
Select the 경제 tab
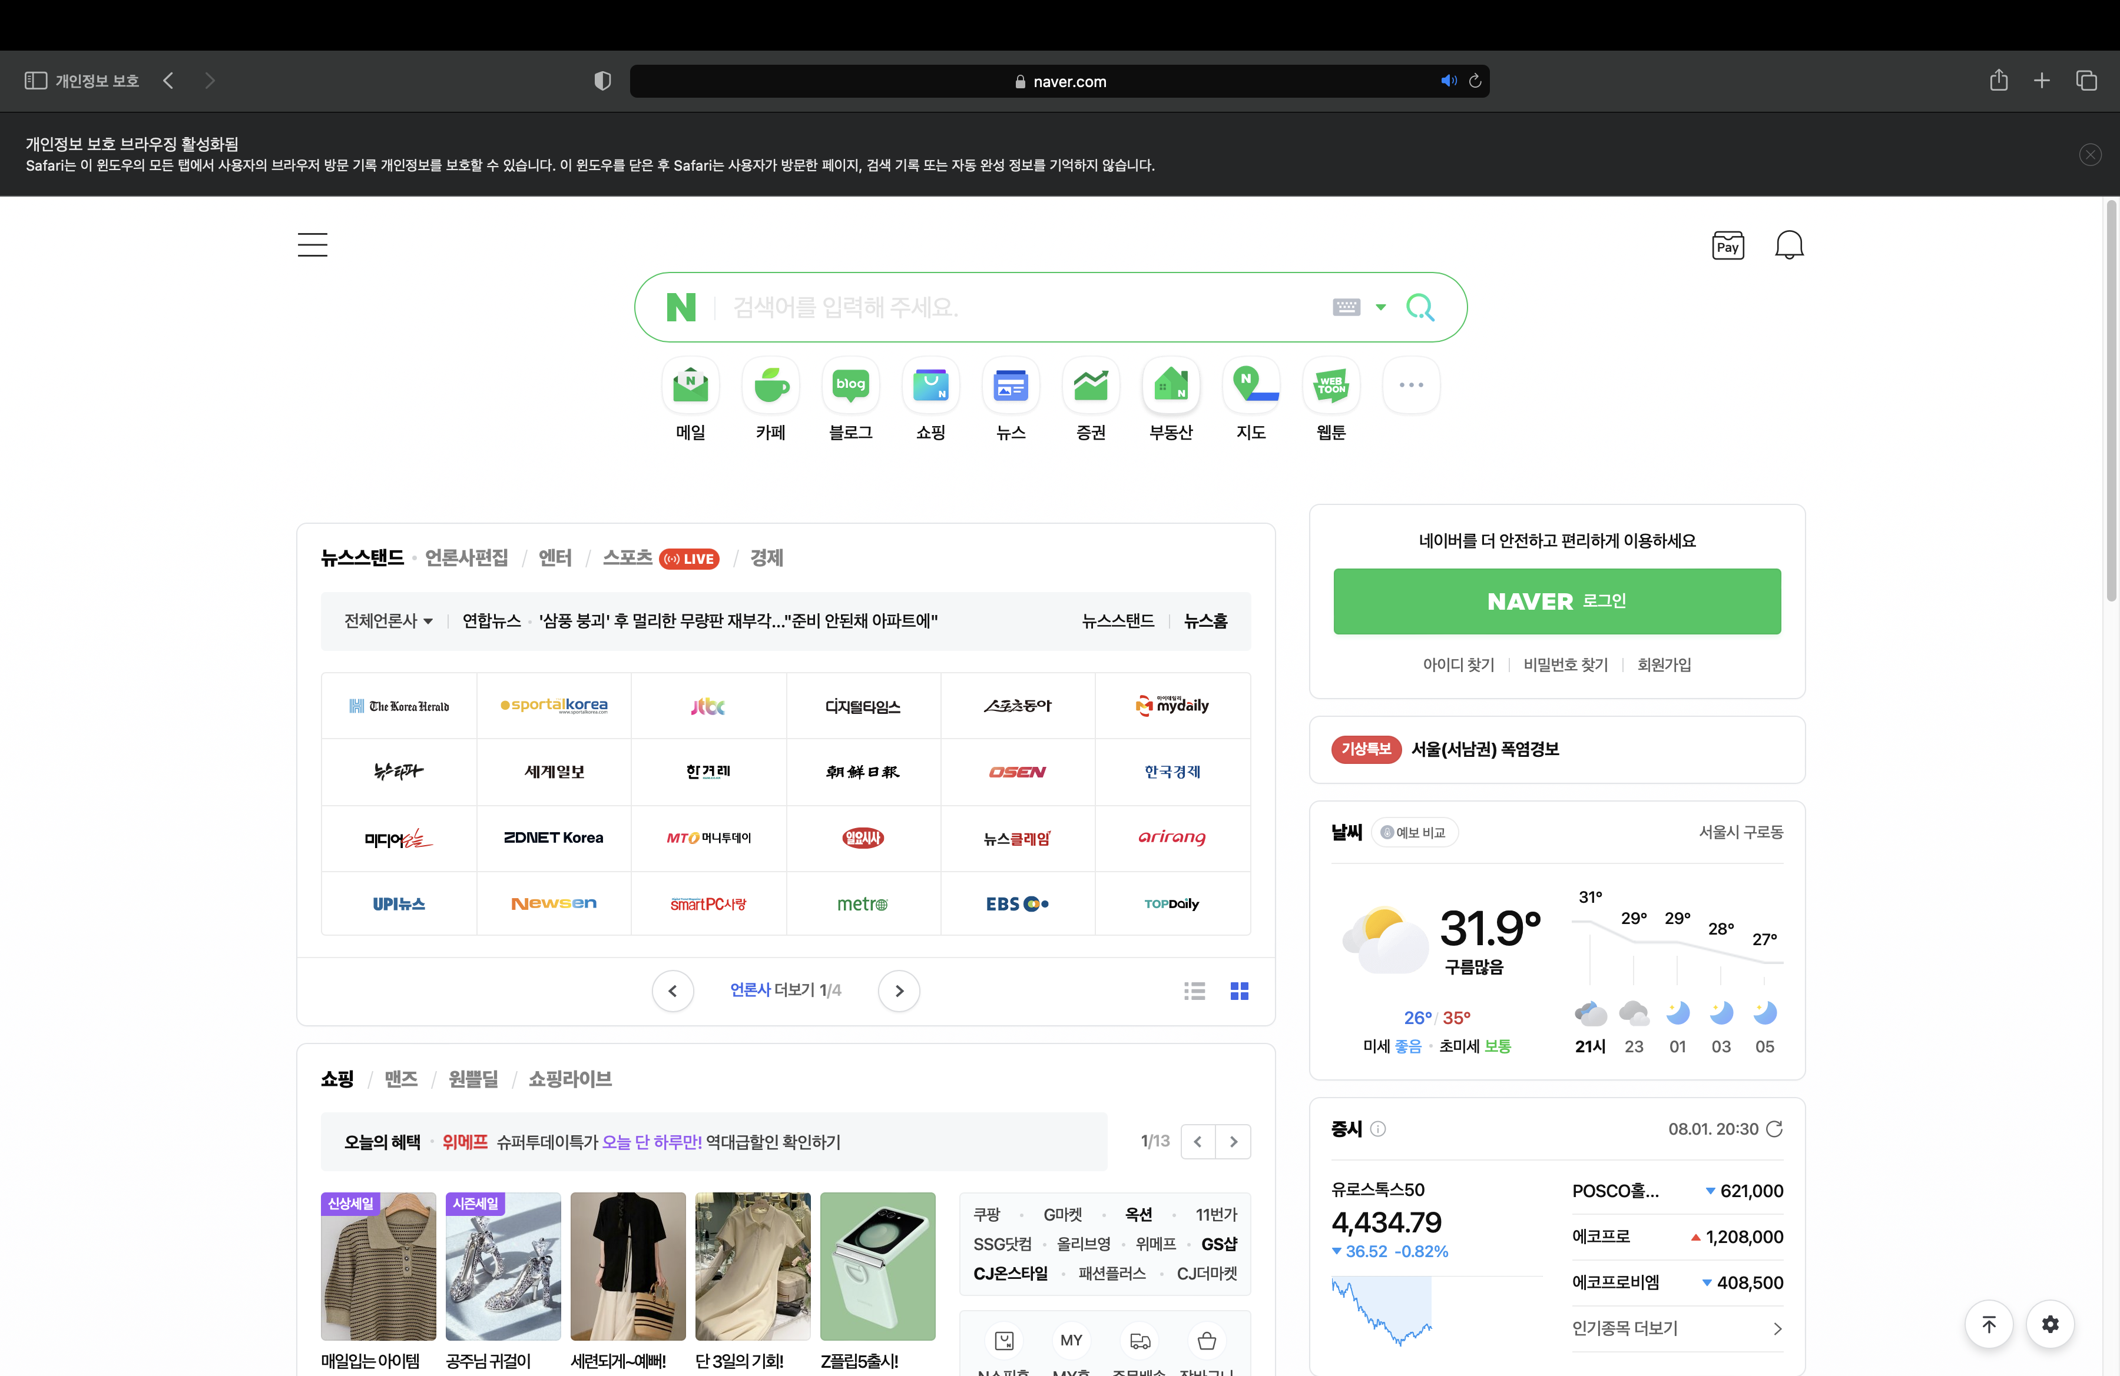pos(766,557)
